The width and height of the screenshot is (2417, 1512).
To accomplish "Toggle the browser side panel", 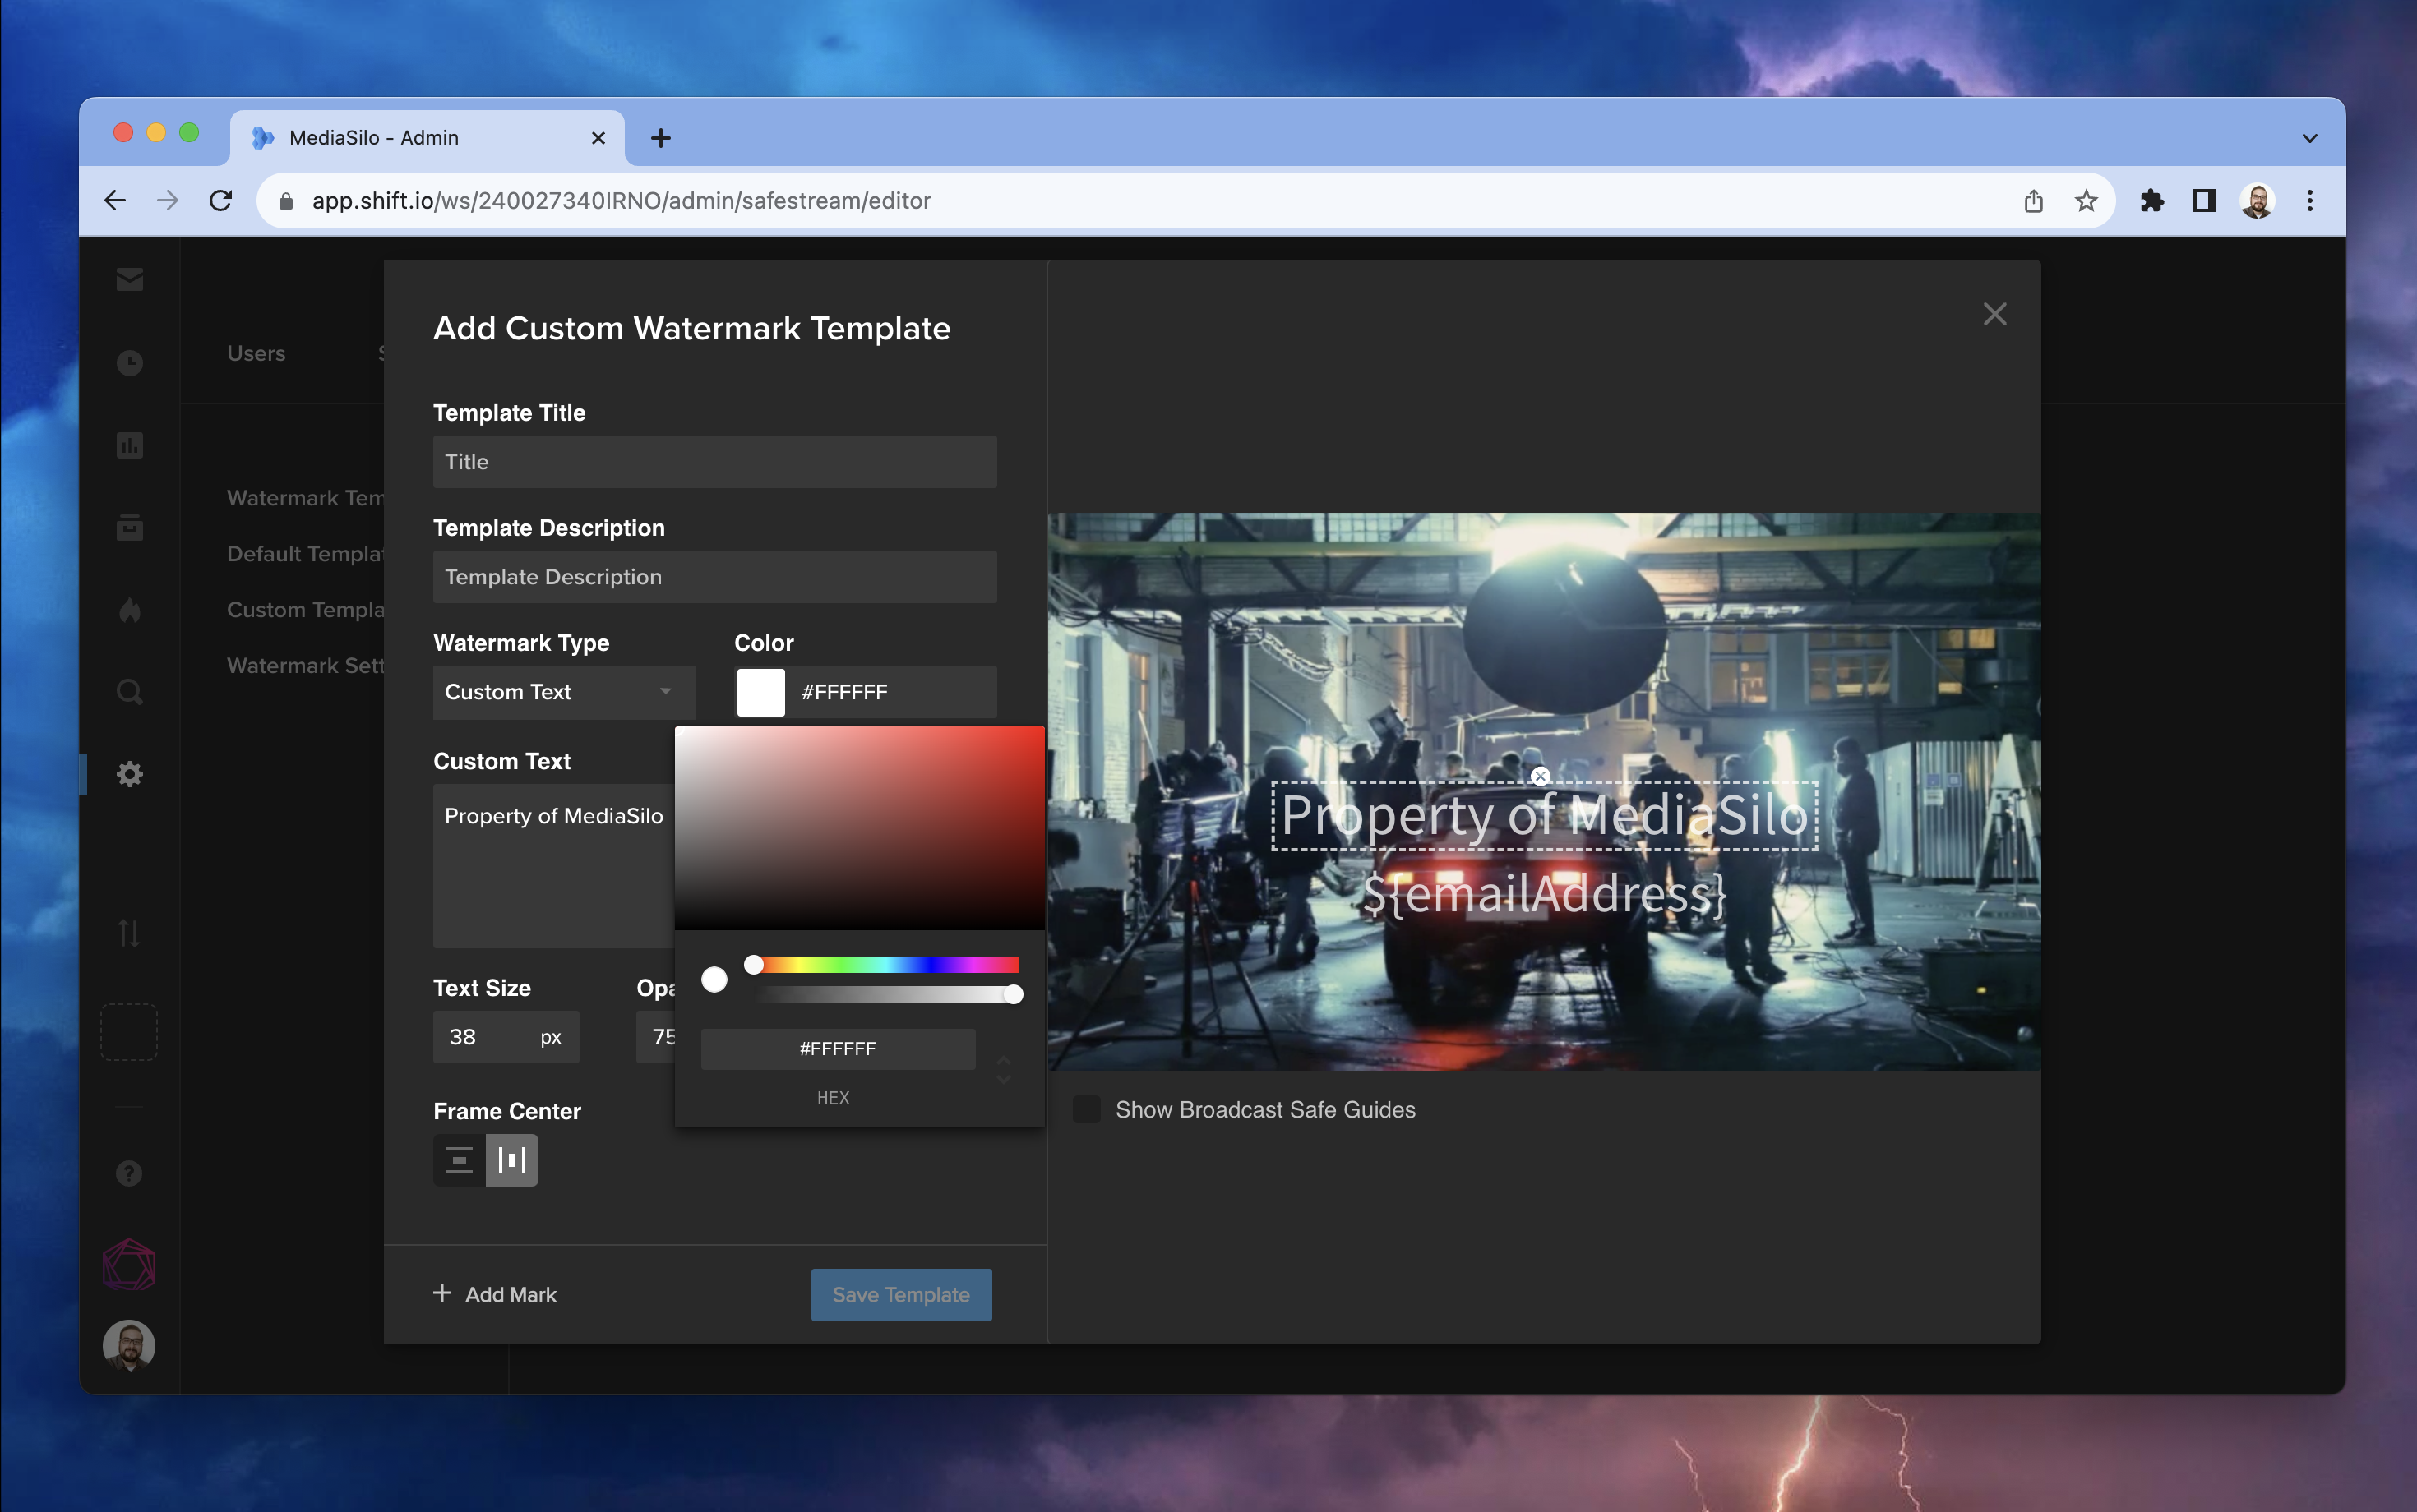I will click(2204, 201).
